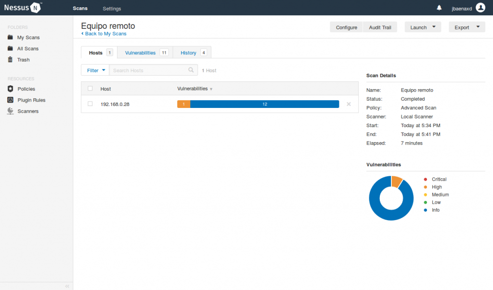Remove host 192.168.0.28 with X icon
The height and width of the screenshot is (290, 493).
click(349, 104)
